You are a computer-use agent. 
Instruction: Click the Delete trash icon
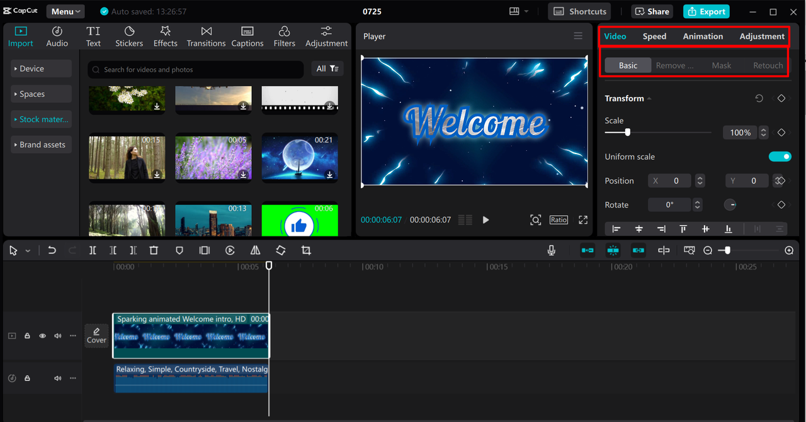pos(154,250)
